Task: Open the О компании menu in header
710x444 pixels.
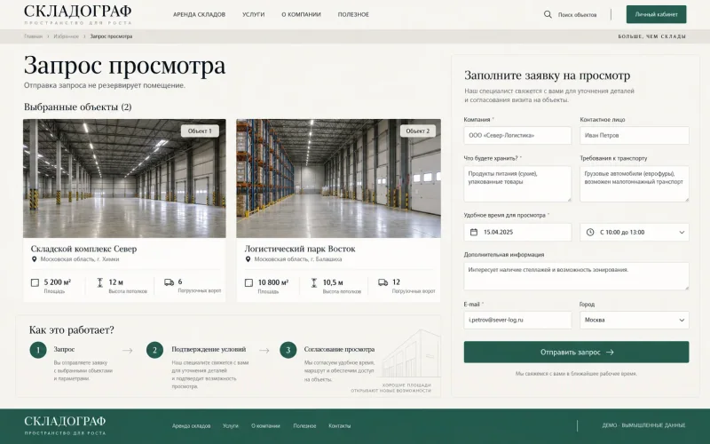Action: coord(301,14)
